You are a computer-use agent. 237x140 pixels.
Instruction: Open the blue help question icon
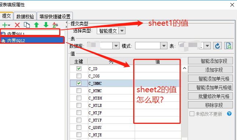coord(229,114)
